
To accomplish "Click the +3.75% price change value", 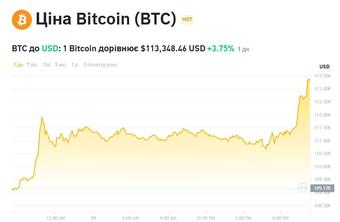I will click(220, 49).
